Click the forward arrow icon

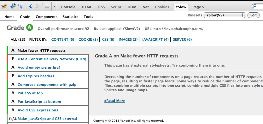[38, 7]
